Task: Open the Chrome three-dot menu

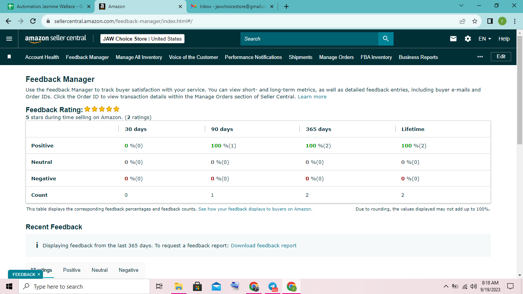Action: click(x=514, y=21)
